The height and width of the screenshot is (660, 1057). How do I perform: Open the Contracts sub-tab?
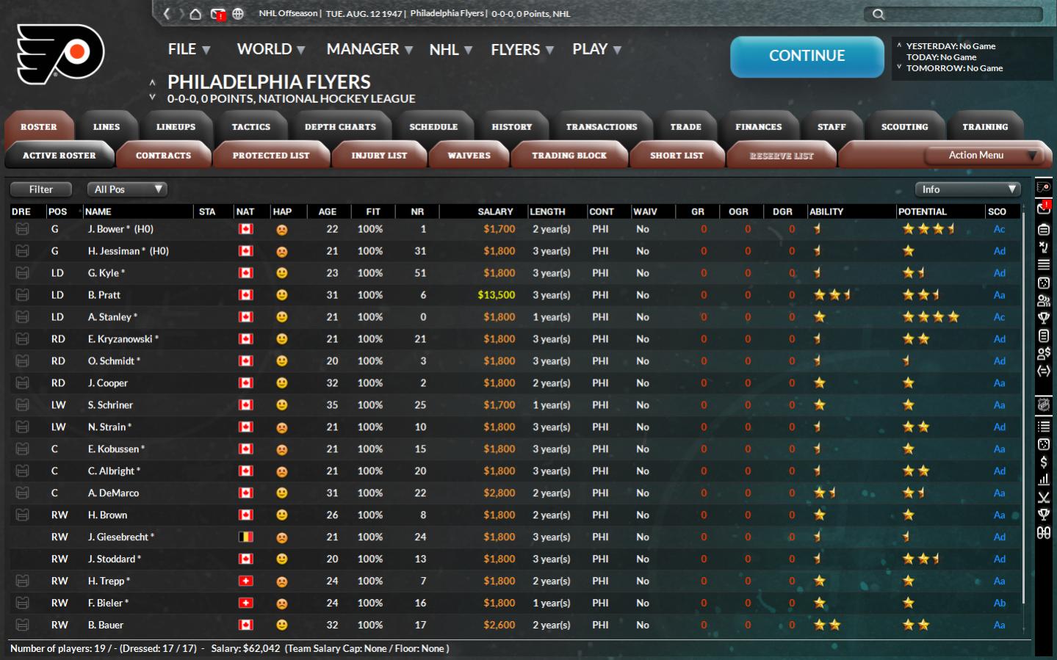(x=163, y=156)
